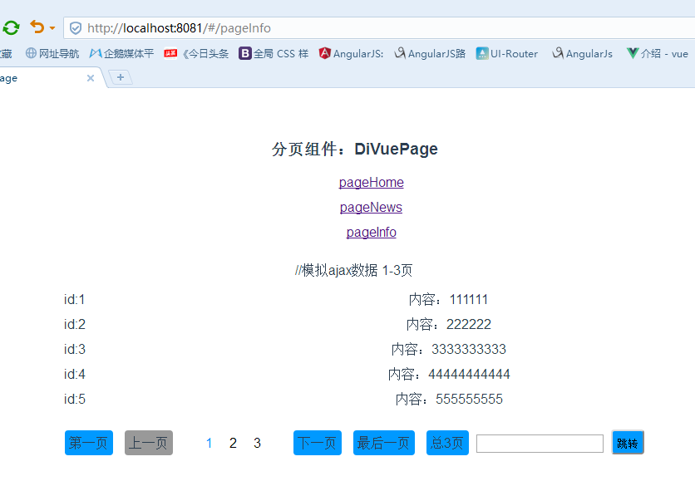Click the greyed 上一页 previous page button
Image resolution: width=695 pixels, height=481 pixels.
click(x=149, y=443)
